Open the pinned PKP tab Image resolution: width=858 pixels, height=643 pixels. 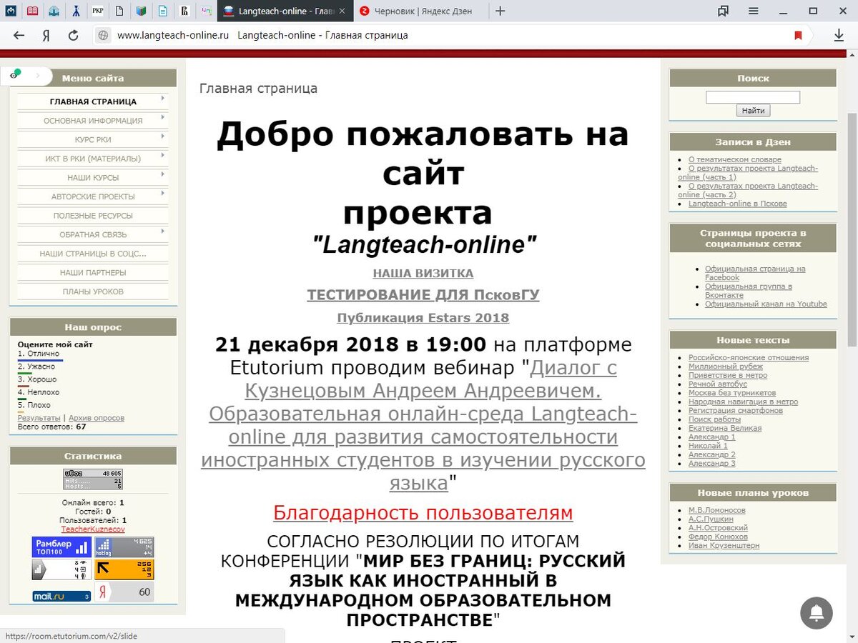[98, 11]
